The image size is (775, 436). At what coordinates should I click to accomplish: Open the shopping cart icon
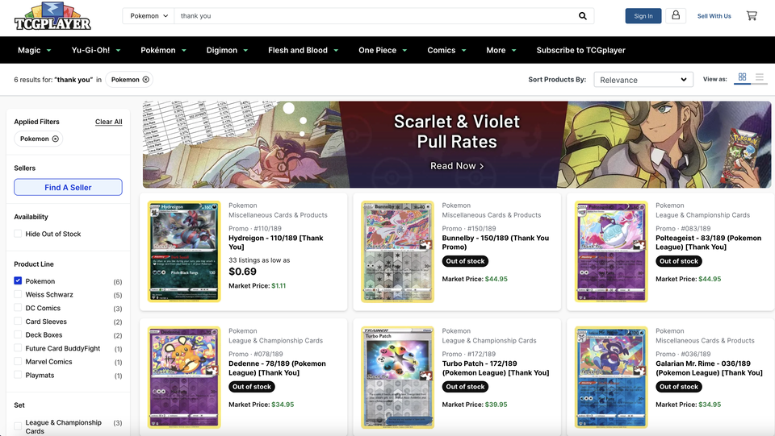pyautogui.click(x=752, y=16)
